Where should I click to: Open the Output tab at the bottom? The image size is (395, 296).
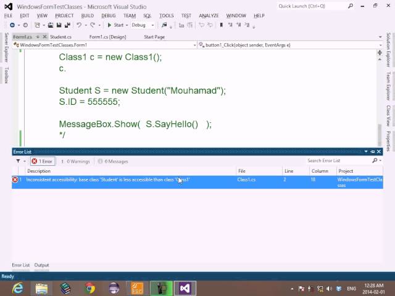[41, 265]
